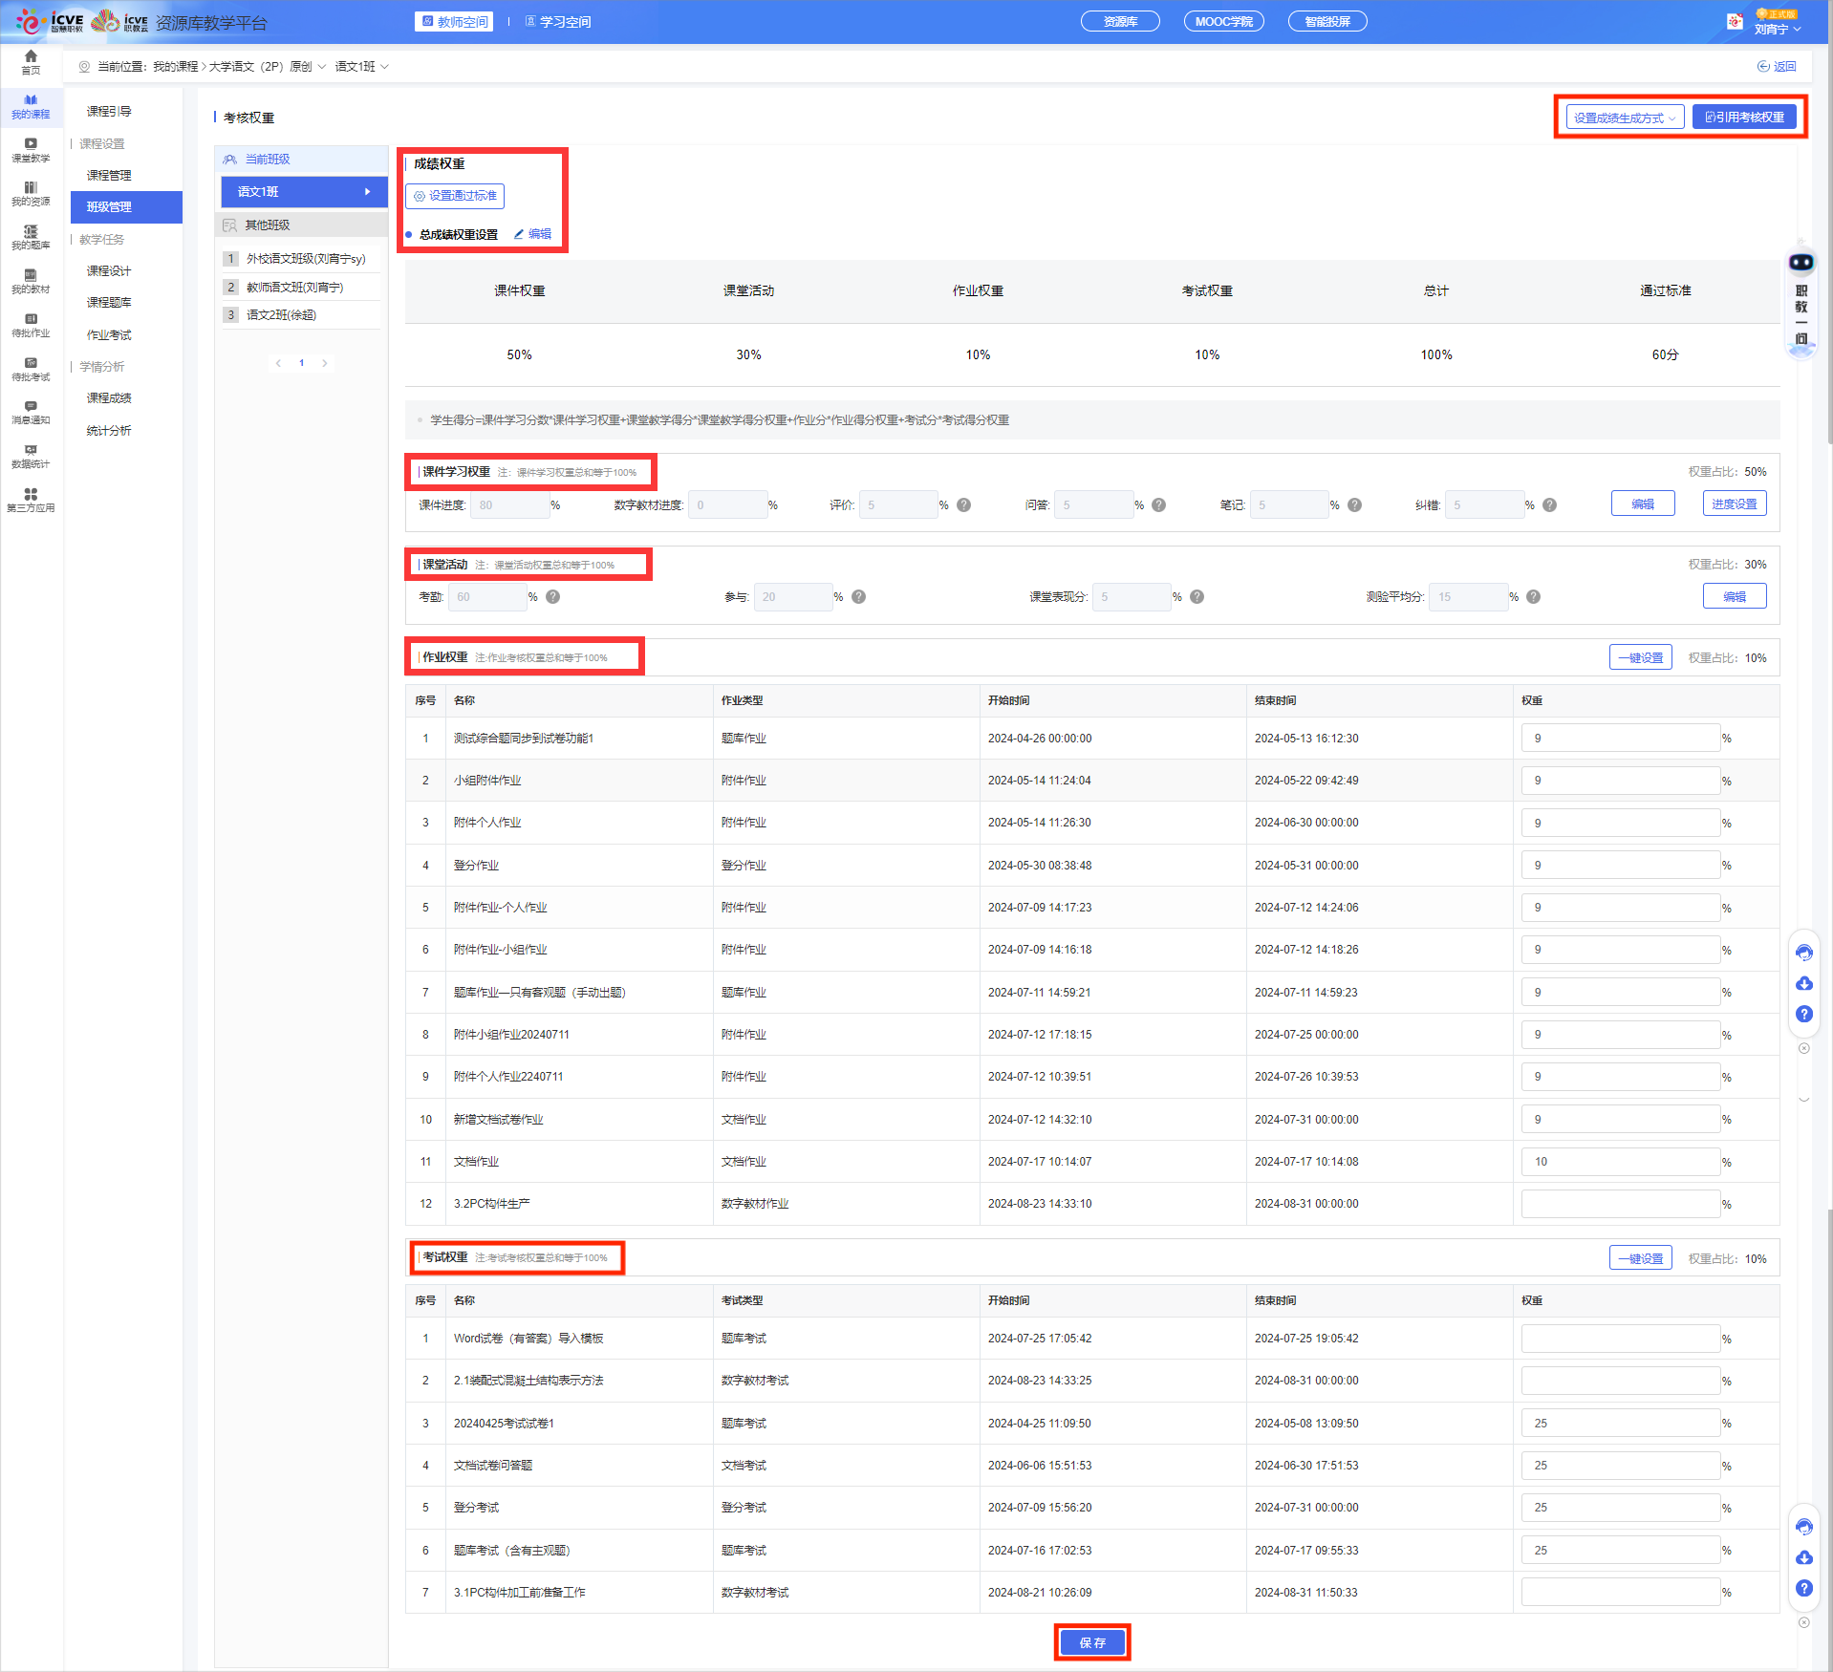This screenshot has width=1833, height=1672.
Task: Click the 保存 button
Action: click(x=1091, y=1642)
